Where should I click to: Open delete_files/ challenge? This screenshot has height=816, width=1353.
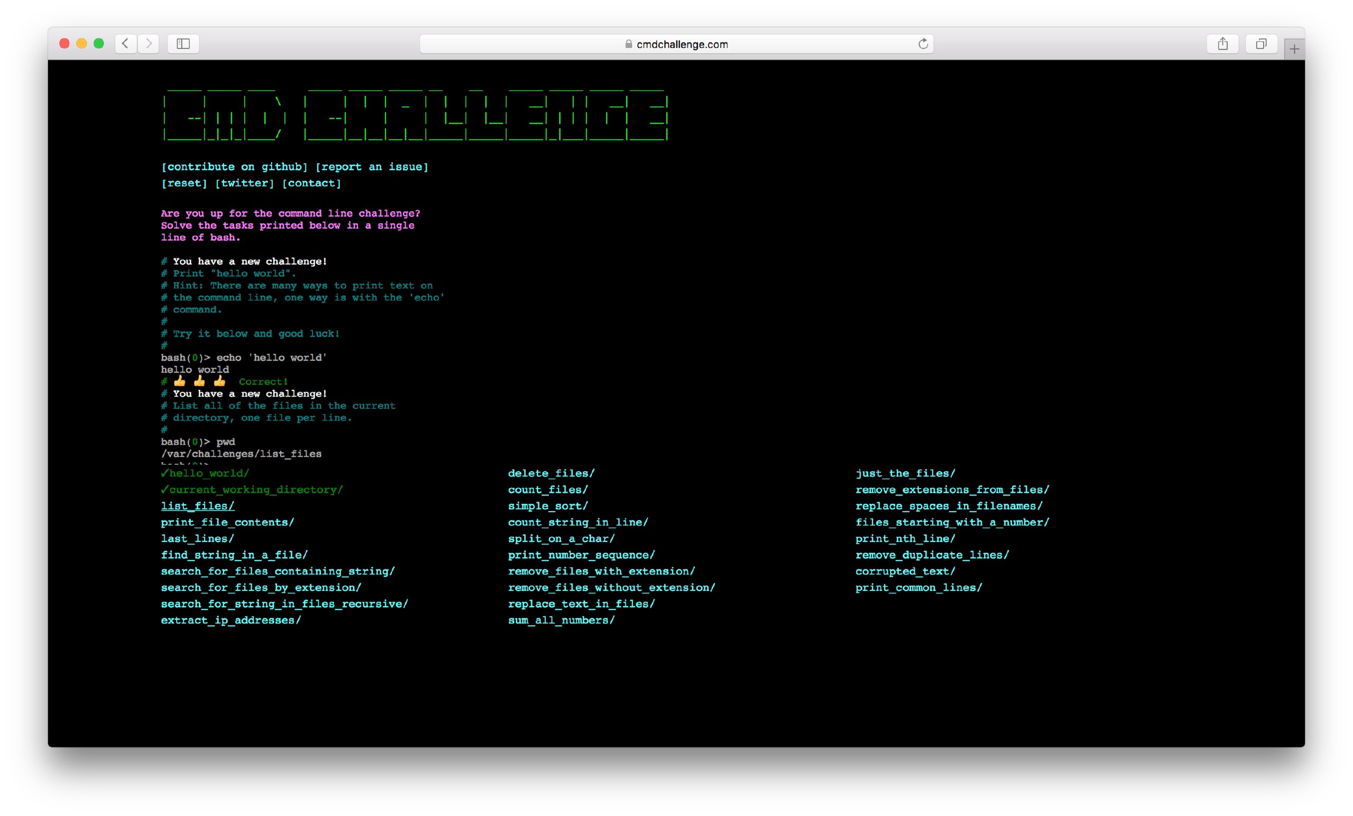tap(551, 473)
